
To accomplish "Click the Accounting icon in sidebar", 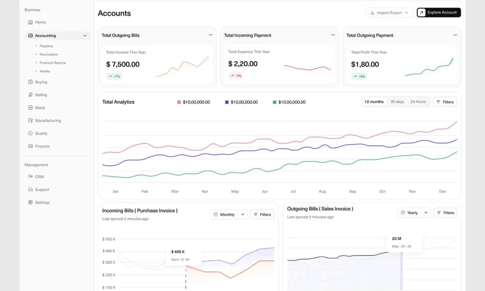I will point(30,35).
